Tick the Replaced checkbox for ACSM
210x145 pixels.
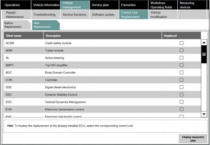pyautogui.click(x=181, y=43)
